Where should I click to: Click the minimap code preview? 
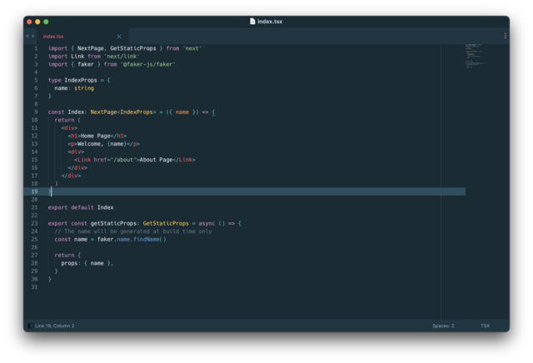pyautogui.click(x=476, y=56)
